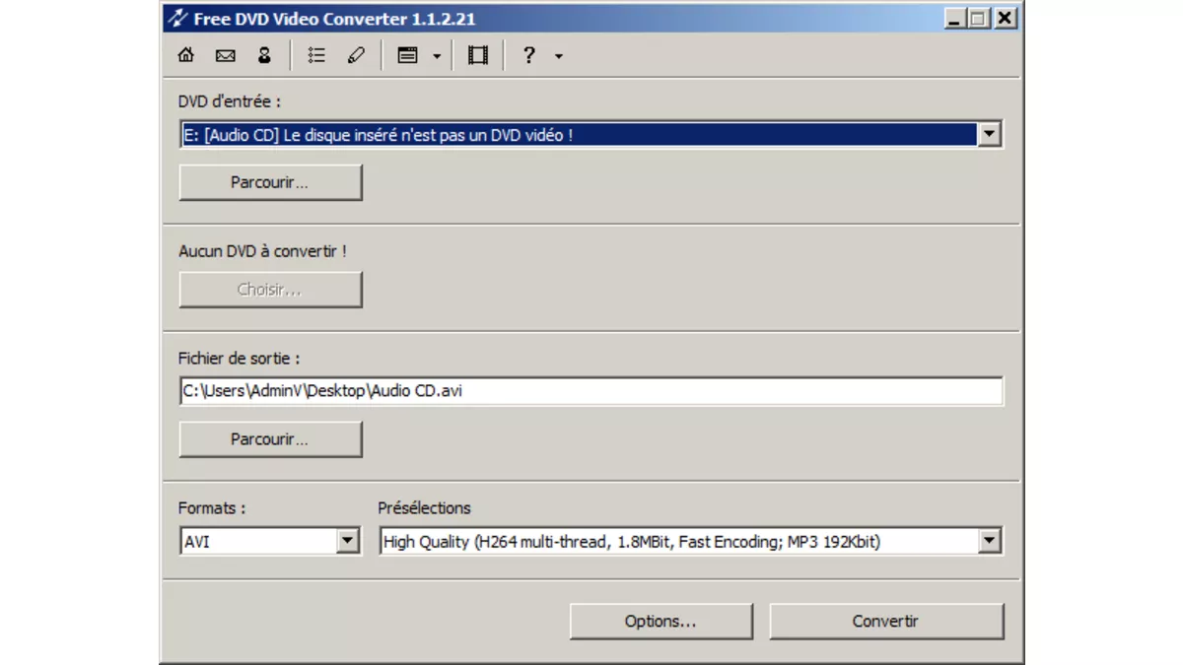The image size is (1183, 665).
Task: Open the Options dialog
Action: [x=661, y=622]
